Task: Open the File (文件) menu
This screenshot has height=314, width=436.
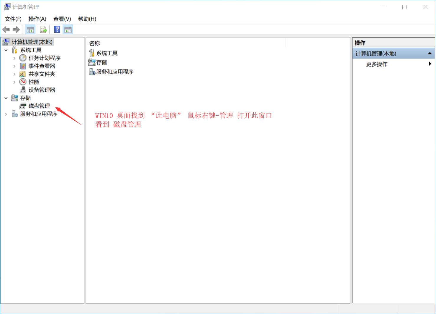Action: point(13,19)
